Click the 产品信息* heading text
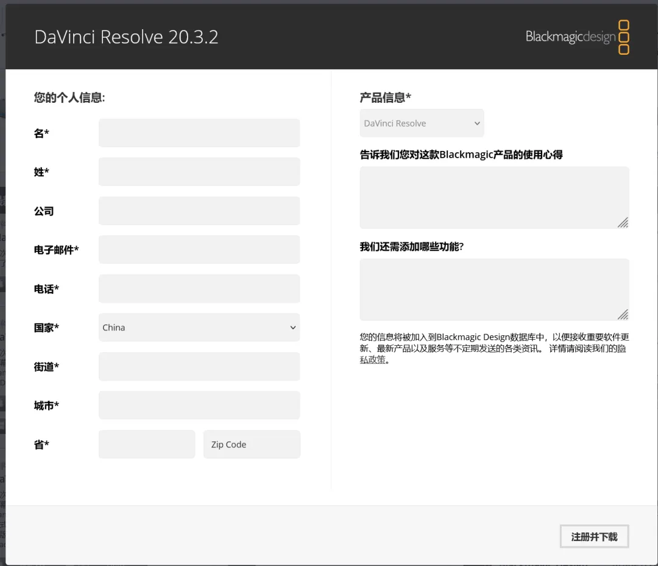The image size is (658, 566). pos(385,98)
